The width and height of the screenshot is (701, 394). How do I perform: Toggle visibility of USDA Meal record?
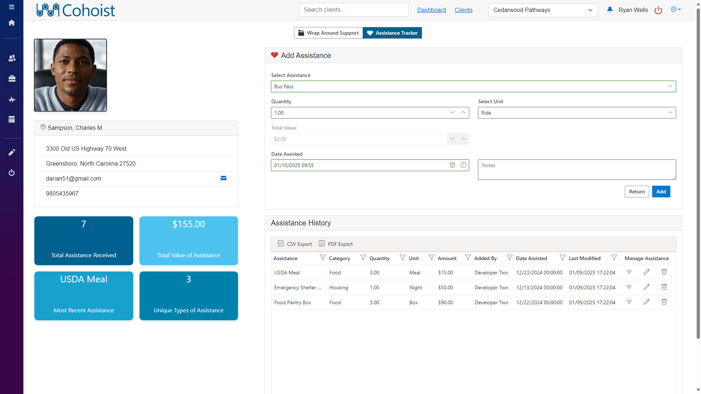629,272
